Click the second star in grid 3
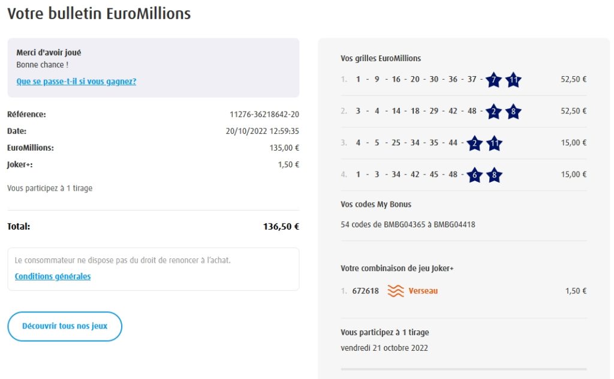The height and width of the screenshot is (379, 614). point(494,143)
